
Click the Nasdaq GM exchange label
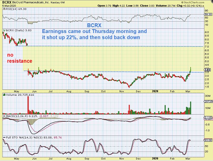(x=58, y=3)
